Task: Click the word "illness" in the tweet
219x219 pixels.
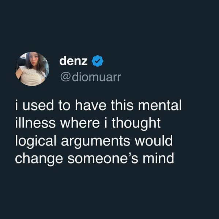Action: click(x=35, y=122)
